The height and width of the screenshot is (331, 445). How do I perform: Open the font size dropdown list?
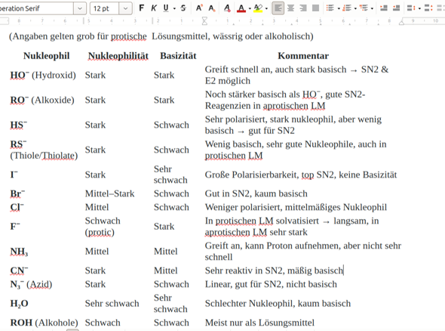click(x=125, y=8)
